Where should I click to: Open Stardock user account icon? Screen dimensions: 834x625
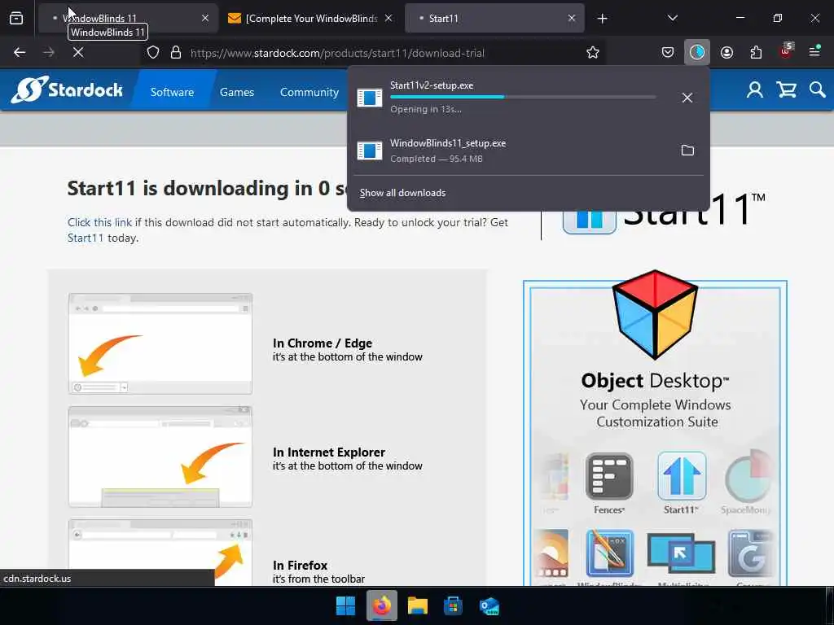pyautogui.click(x=754, y=90)
